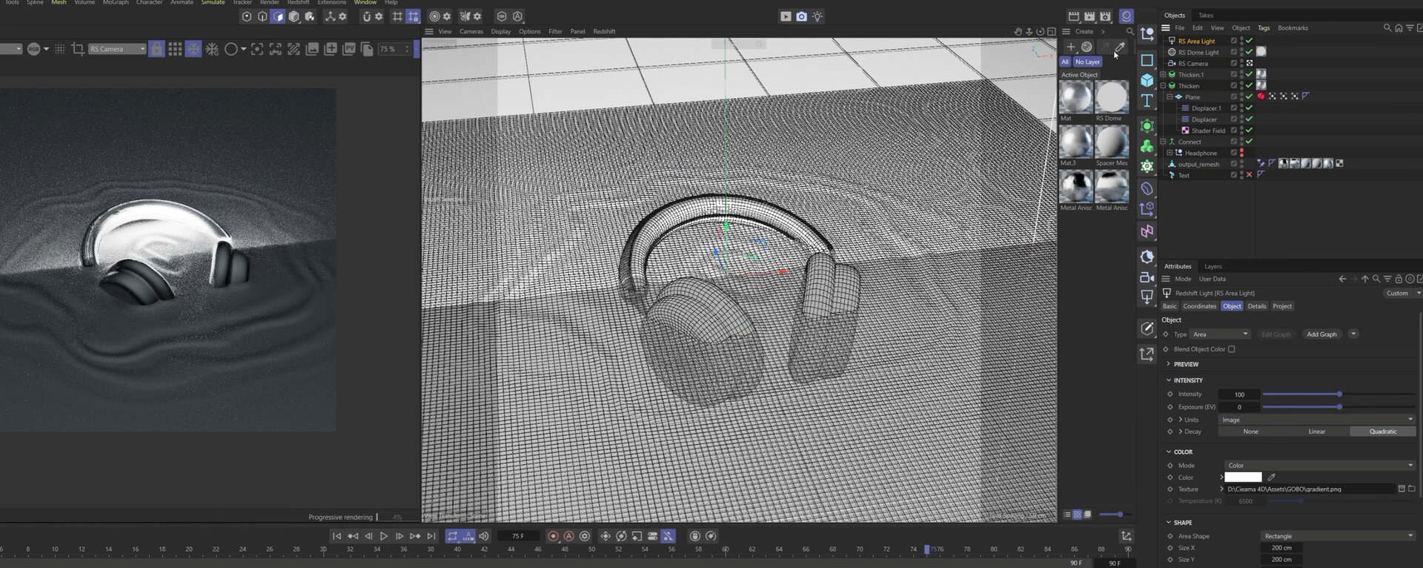Screen dimensions: 1423x568
Task: Open the Cameras menu in viewport
Action: pyautogui.click(x=471, y=32)
